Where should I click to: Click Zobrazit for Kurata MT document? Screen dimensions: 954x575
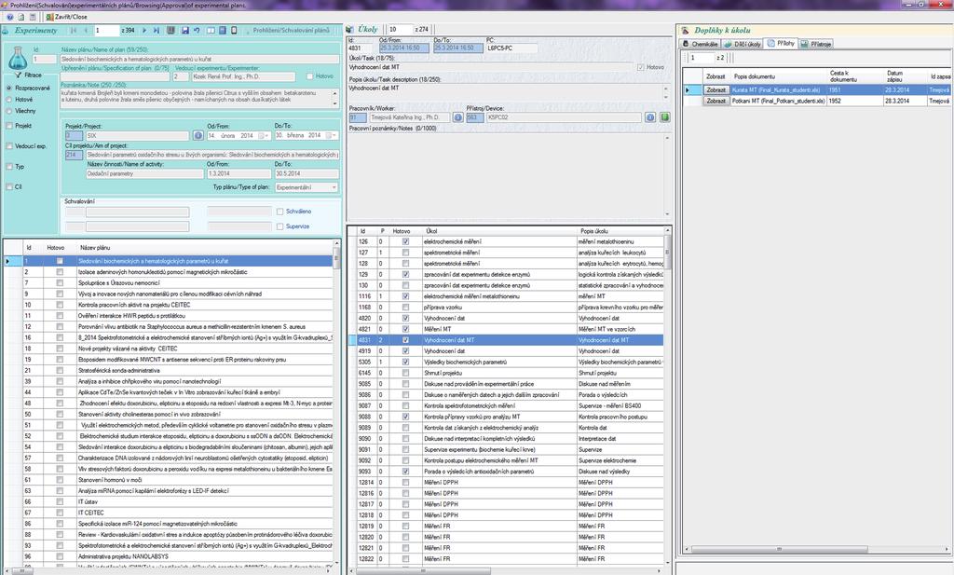click(x=716, y=90)
